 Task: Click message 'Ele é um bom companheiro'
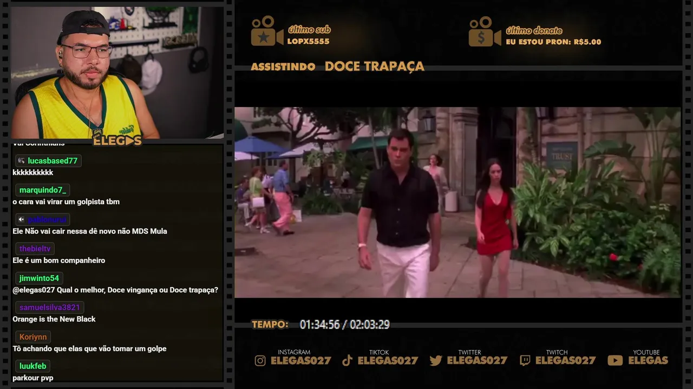(x=59, y=260)
